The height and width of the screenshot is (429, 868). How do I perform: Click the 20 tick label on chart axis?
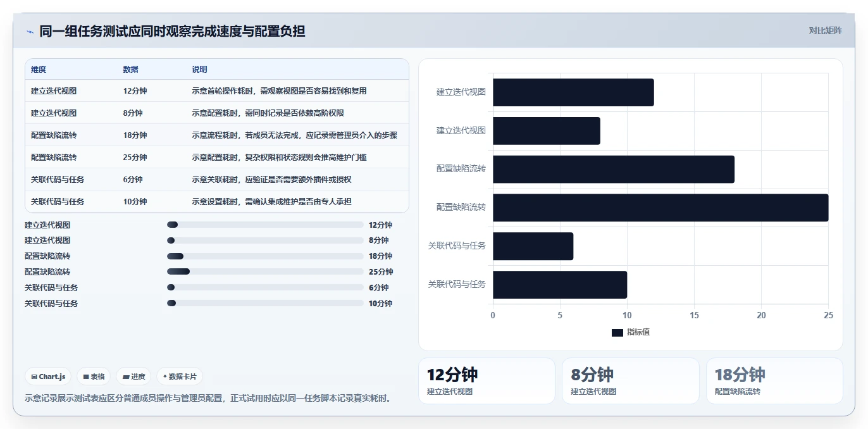pyautogui.click(x=761, y=315)
